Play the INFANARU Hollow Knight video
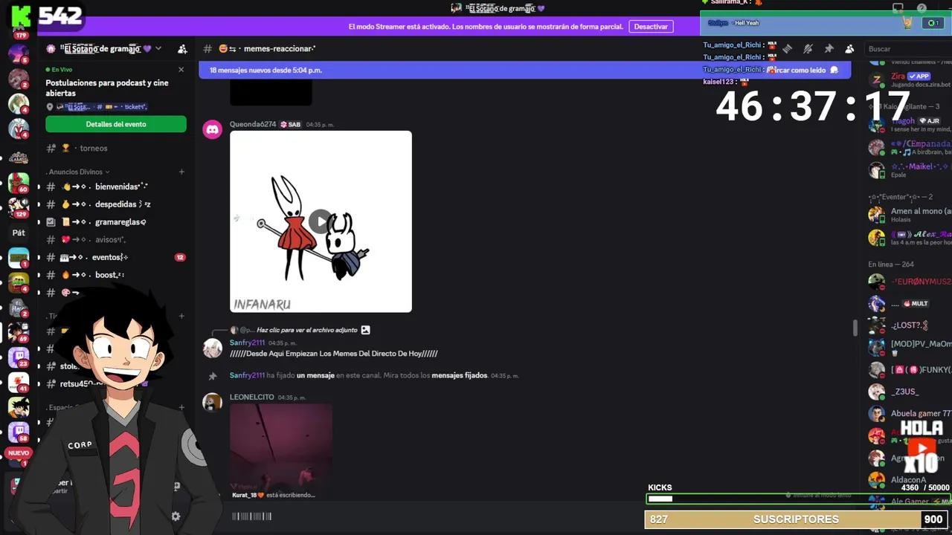The width and height of the screenshot is (952, 535). [x=321, y=221]
